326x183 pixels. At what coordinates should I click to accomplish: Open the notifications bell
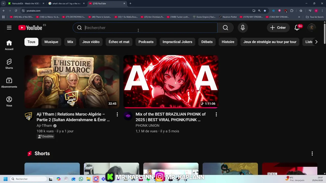[x=297, y=27]
